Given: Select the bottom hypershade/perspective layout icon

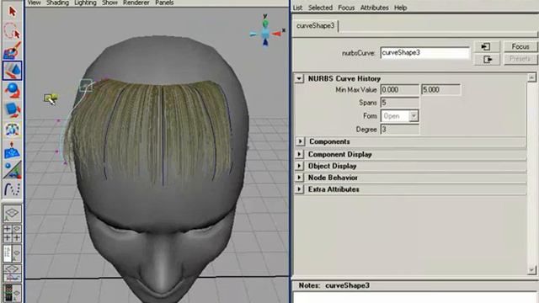Looking at the screenshot, I should click(12, 293).
